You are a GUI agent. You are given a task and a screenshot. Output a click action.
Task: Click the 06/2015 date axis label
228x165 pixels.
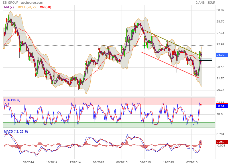coord(122,162)
